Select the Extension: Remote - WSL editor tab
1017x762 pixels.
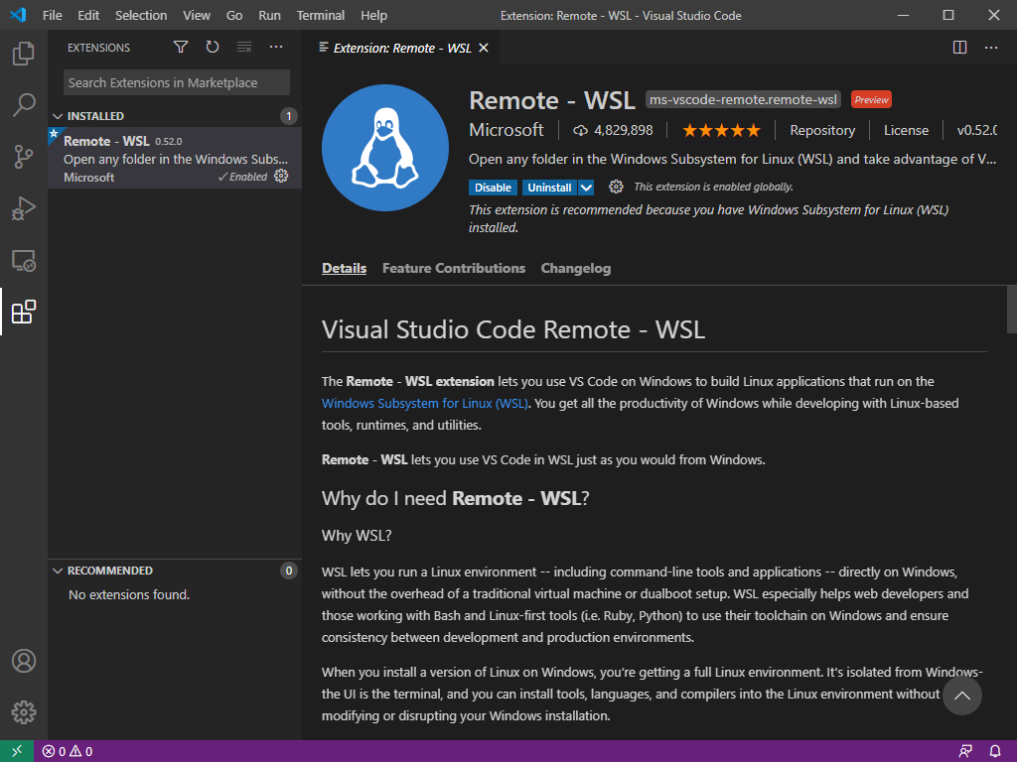[x=401, y=48]
